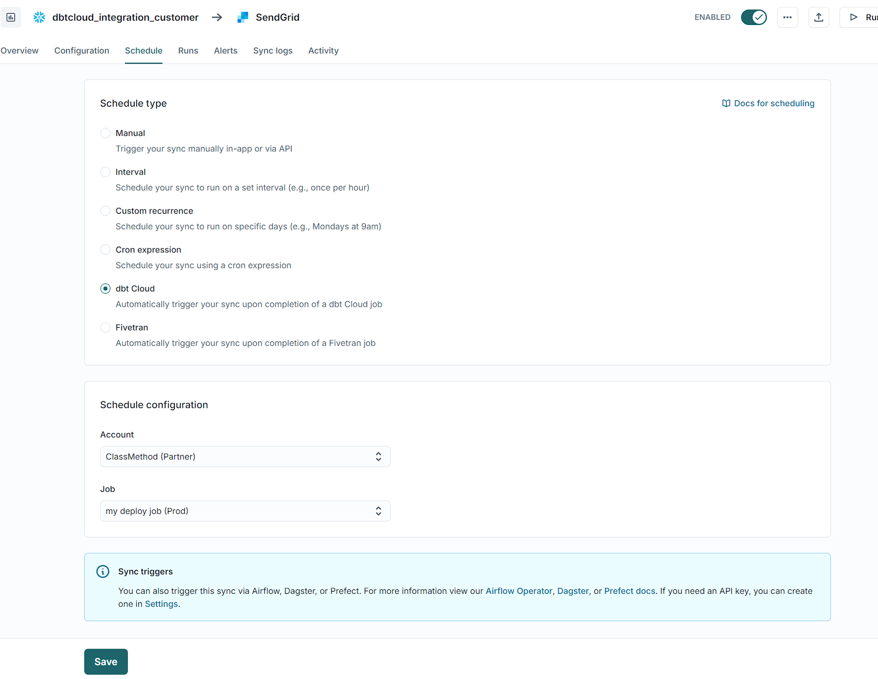Select the Manual schedule radio button
Image resolution: width=878 pixels, height=679 pixels.
click(x=105, y=133)
